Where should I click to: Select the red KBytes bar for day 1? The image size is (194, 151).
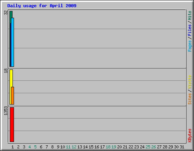click(12, 125)
